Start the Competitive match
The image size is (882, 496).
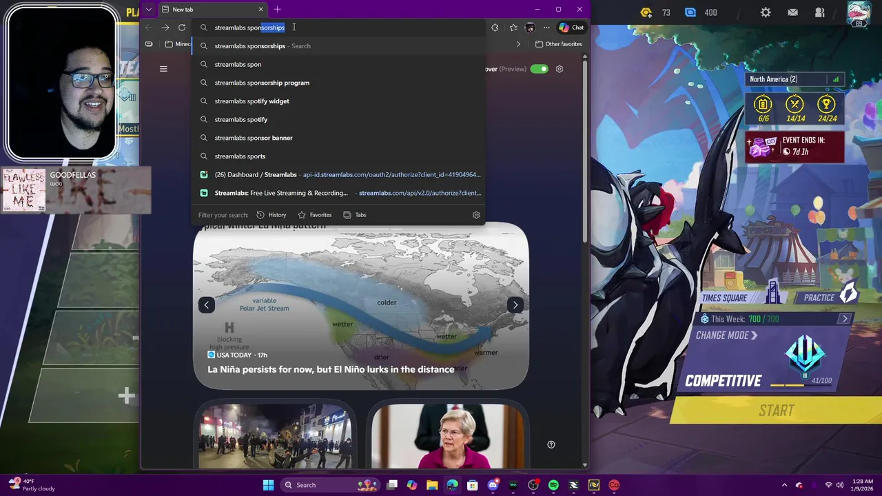(776, 411)
